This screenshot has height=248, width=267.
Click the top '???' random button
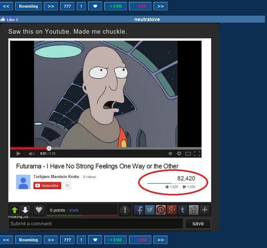tap(67, 6)
